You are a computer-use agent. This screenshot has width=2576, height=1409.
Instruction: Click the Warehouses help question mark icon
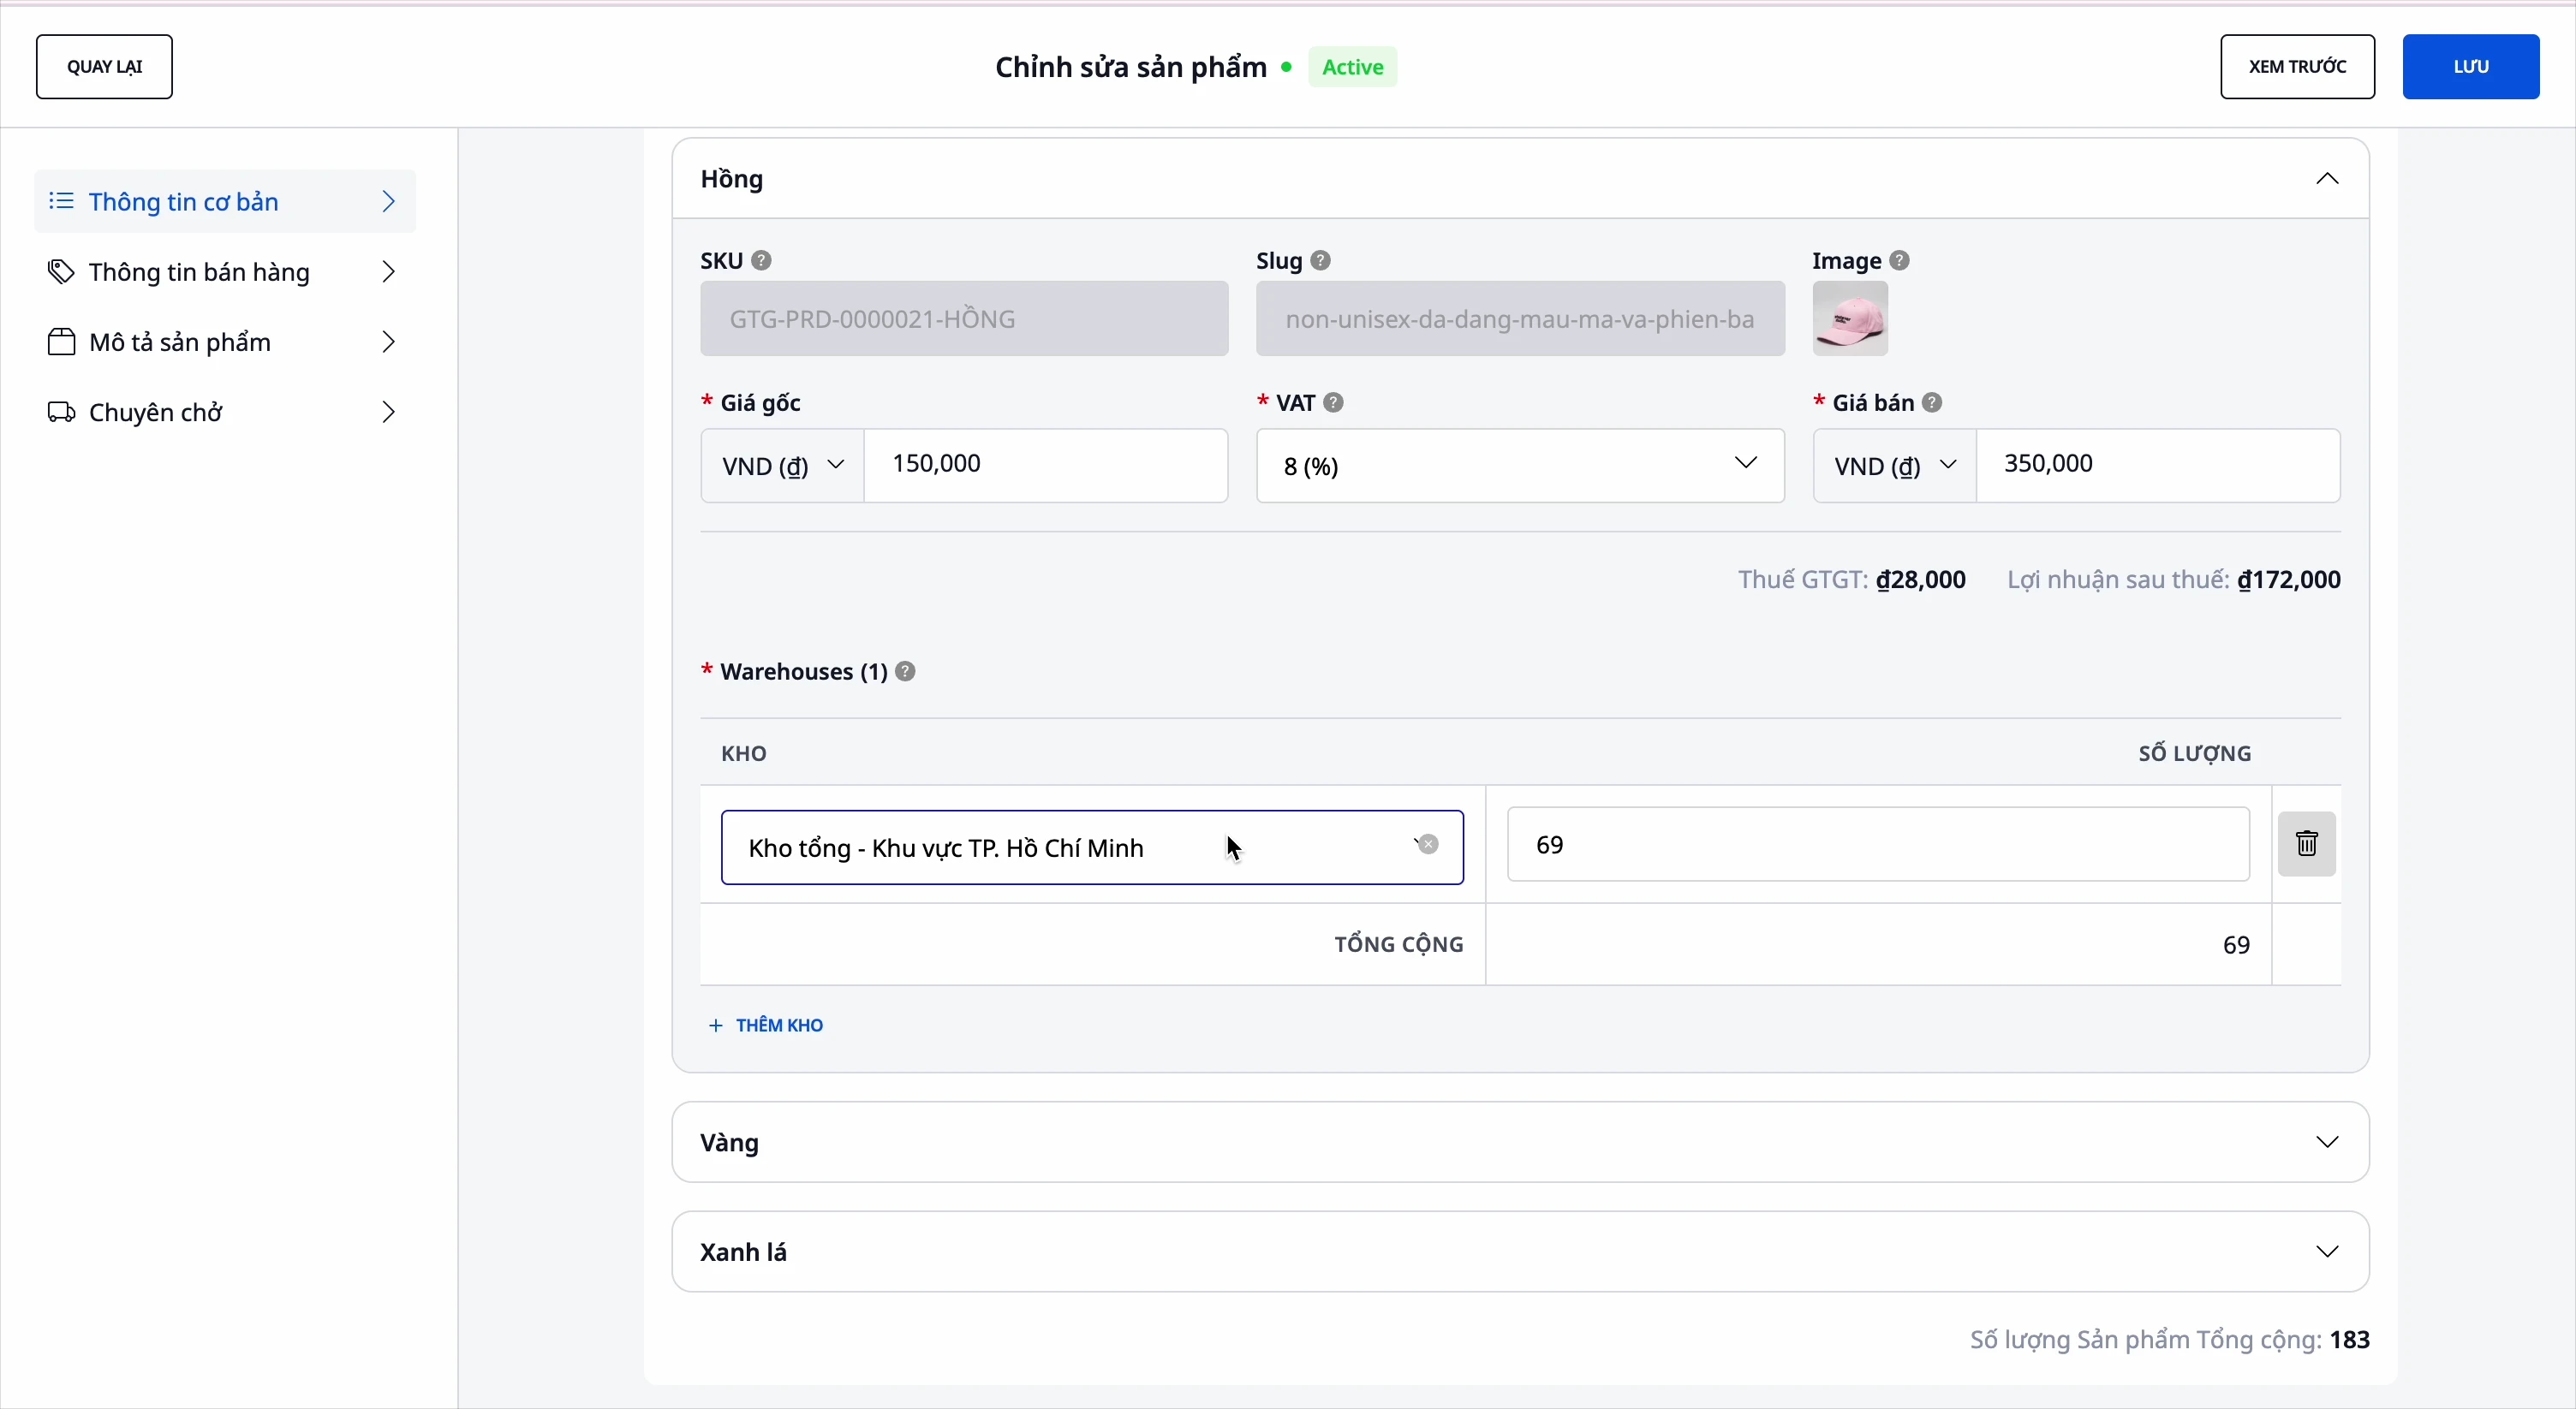coord(906,671)
